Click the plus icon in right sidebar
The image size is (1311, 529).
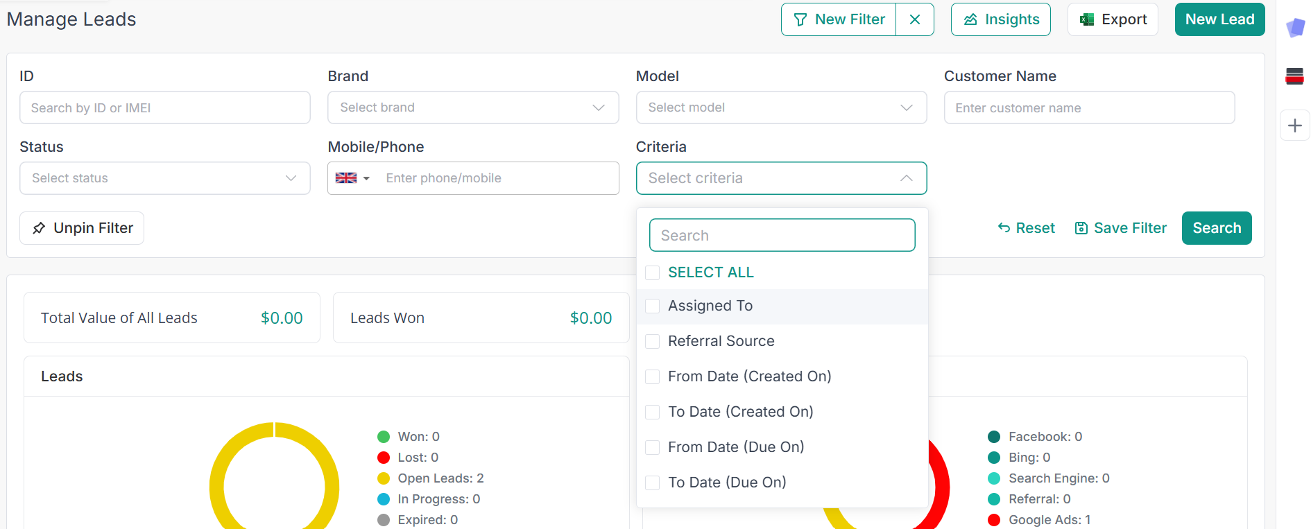(1294, 125)
